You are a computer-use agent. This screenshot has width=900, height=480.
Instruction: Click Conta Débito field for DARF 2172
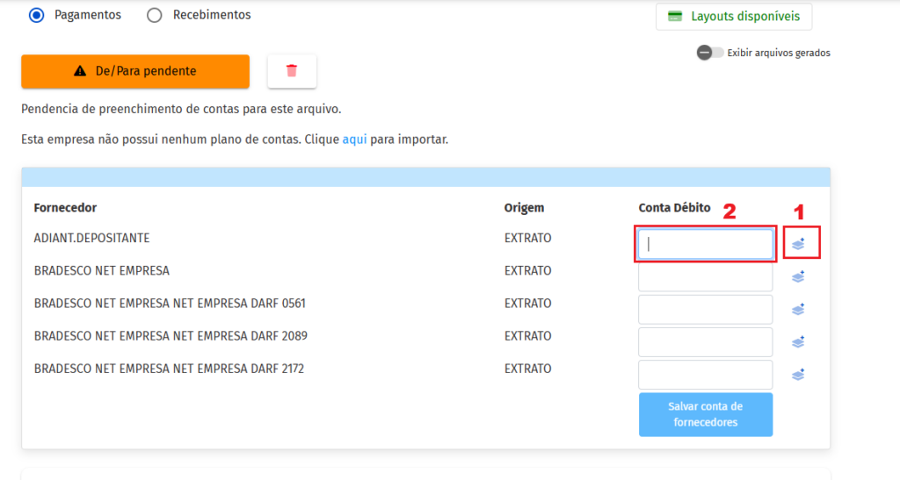click(x=705, y=374)
